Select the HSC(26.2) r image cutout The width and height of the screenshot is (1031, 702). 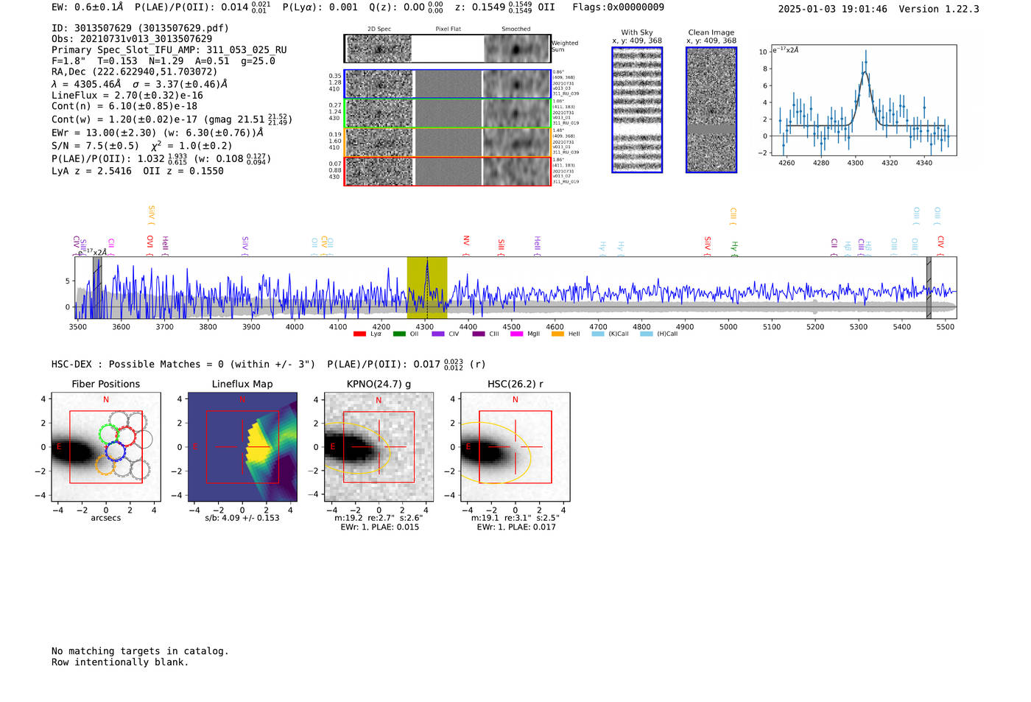tap(515, 447)
